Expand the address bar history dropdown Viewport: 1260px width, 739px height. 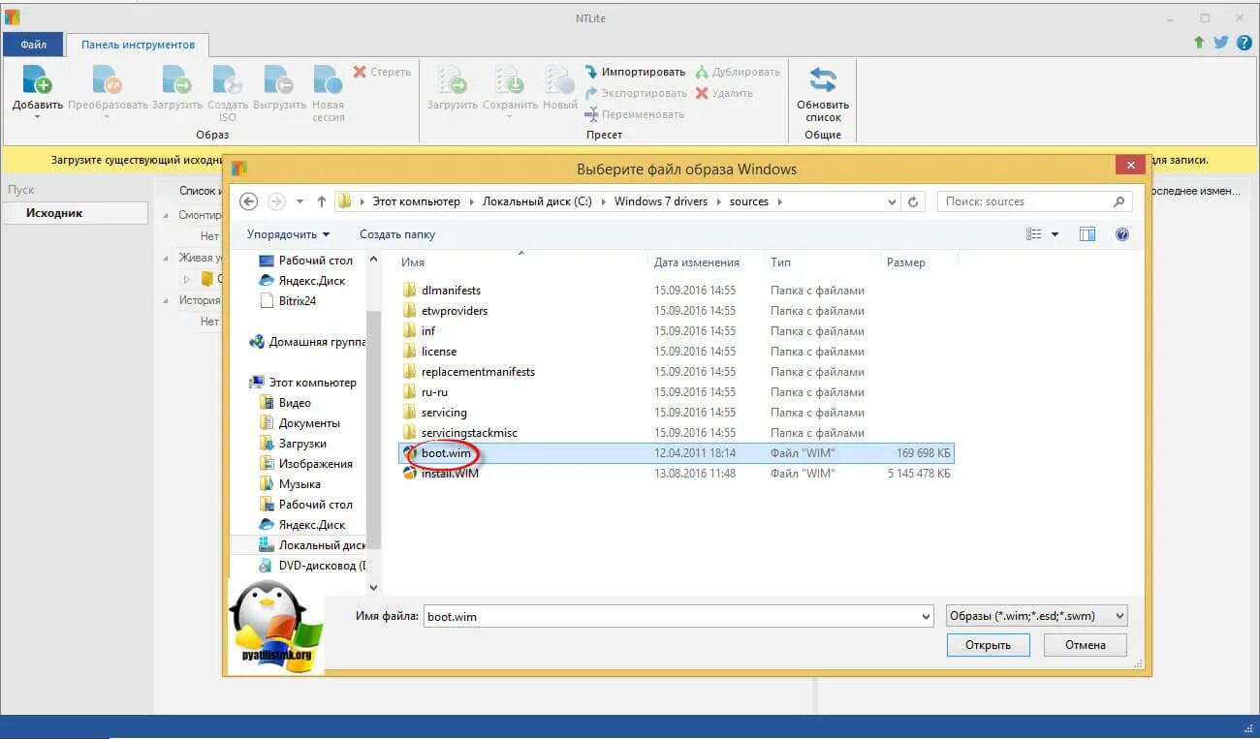point(893,201)
